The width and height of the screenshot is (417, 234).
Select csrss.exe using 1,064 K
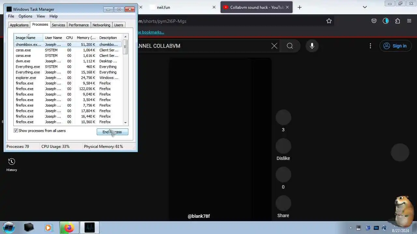click(x=68, y=50)
